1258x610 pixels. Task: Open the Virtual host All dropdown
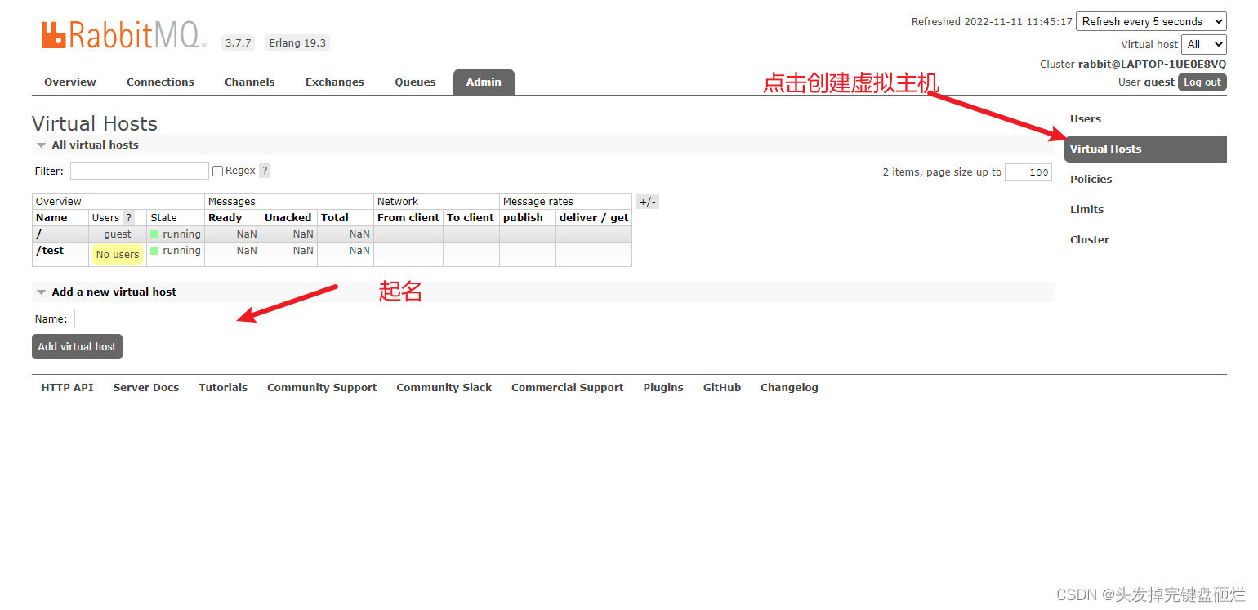click(1204, 44)
